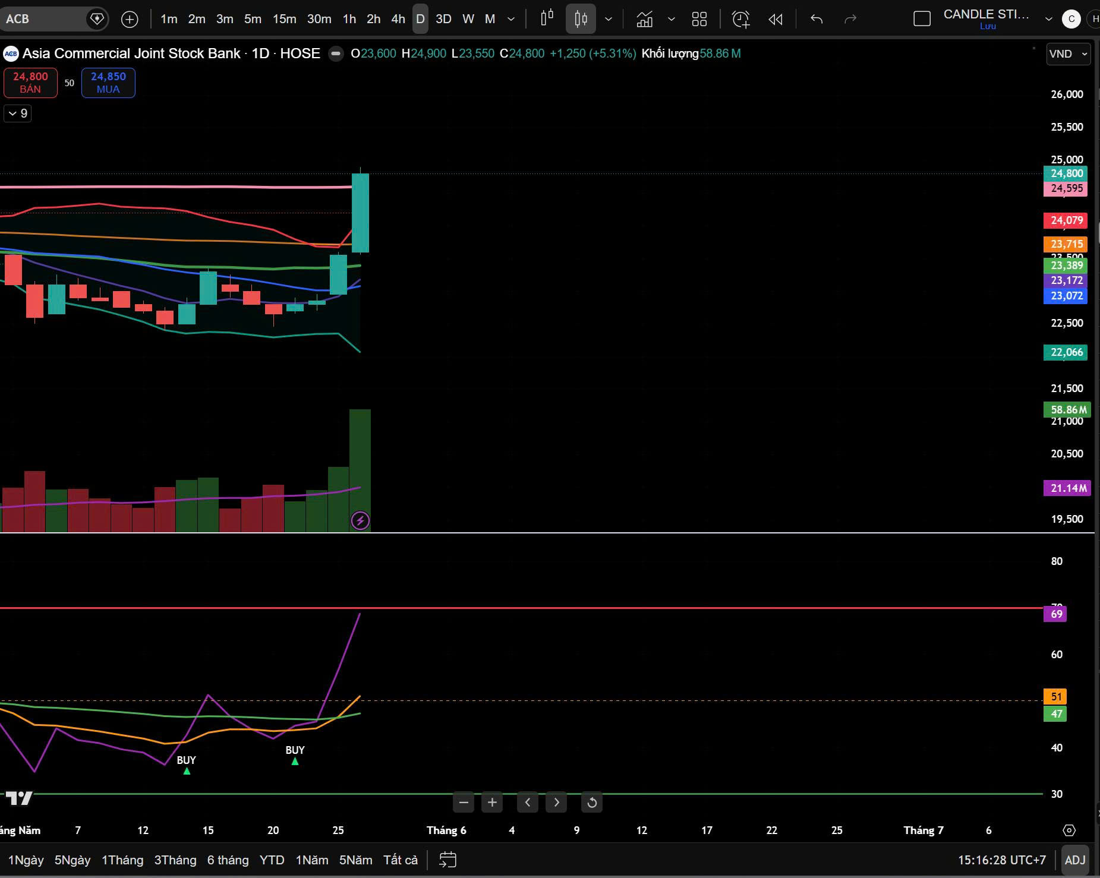
Task: Select the 1Ngày date range
Action: (26, 860)
